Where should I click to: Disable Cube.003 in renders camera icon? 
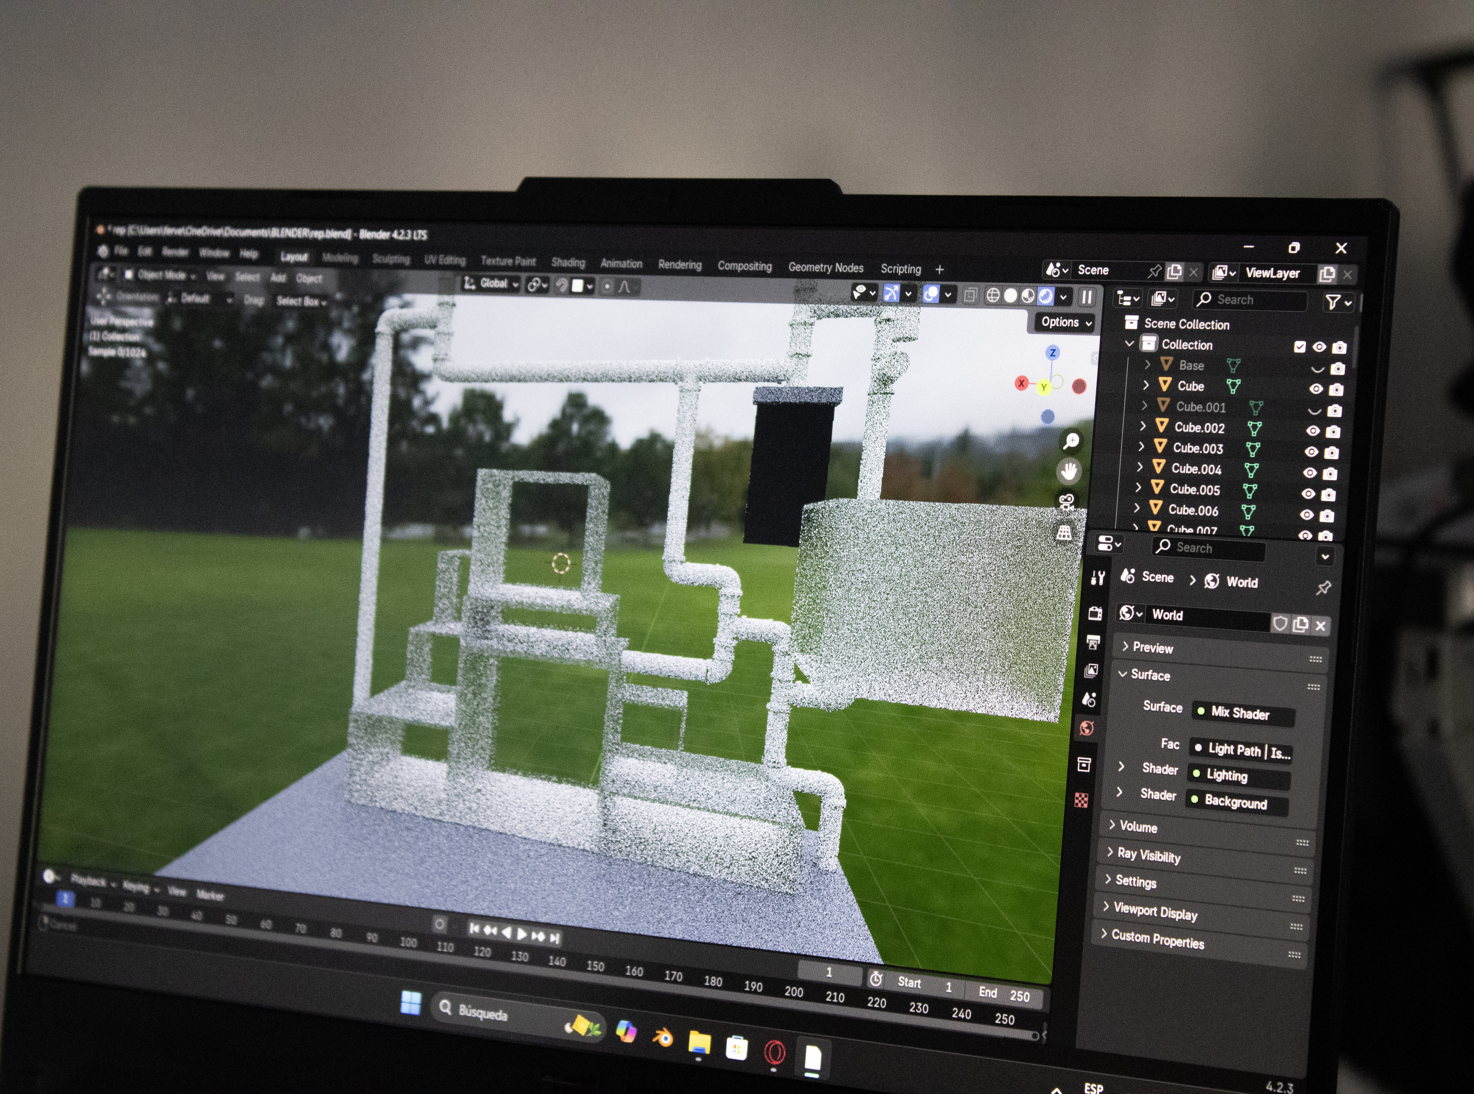click(x=1331, y=452)
